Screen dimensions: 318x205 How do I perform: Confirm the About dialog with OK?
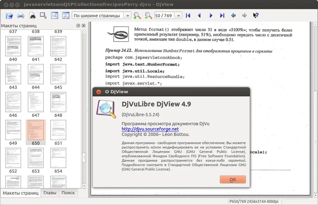pyautogui.click(x=233, y=180)
